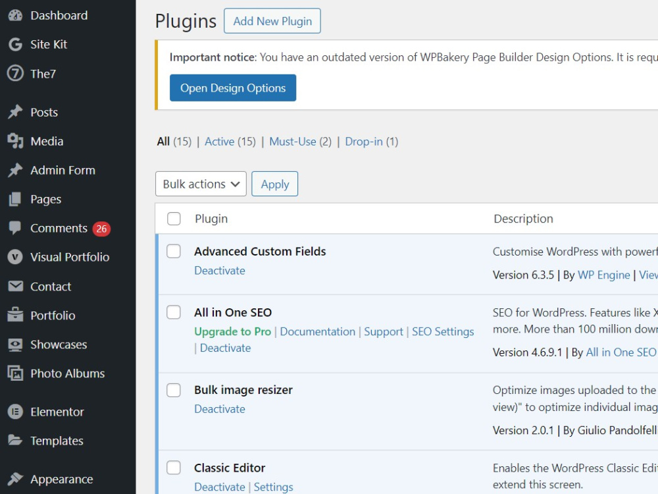Image resolution: width=658 pixels, height=494 pixels.
Task: Deactivate the Bulk image resizer plugin
Action: pos(220,409)
